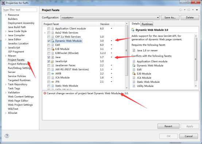This screenshot has height=144, width=202.
Task: Click the Server entry in sidebar
Action: tap(12, 72)
